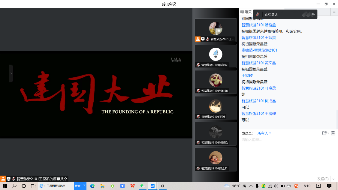
Task: Click muted mic icon for 智慧旅游2101张博怡
Action: [x=198, y=142]
